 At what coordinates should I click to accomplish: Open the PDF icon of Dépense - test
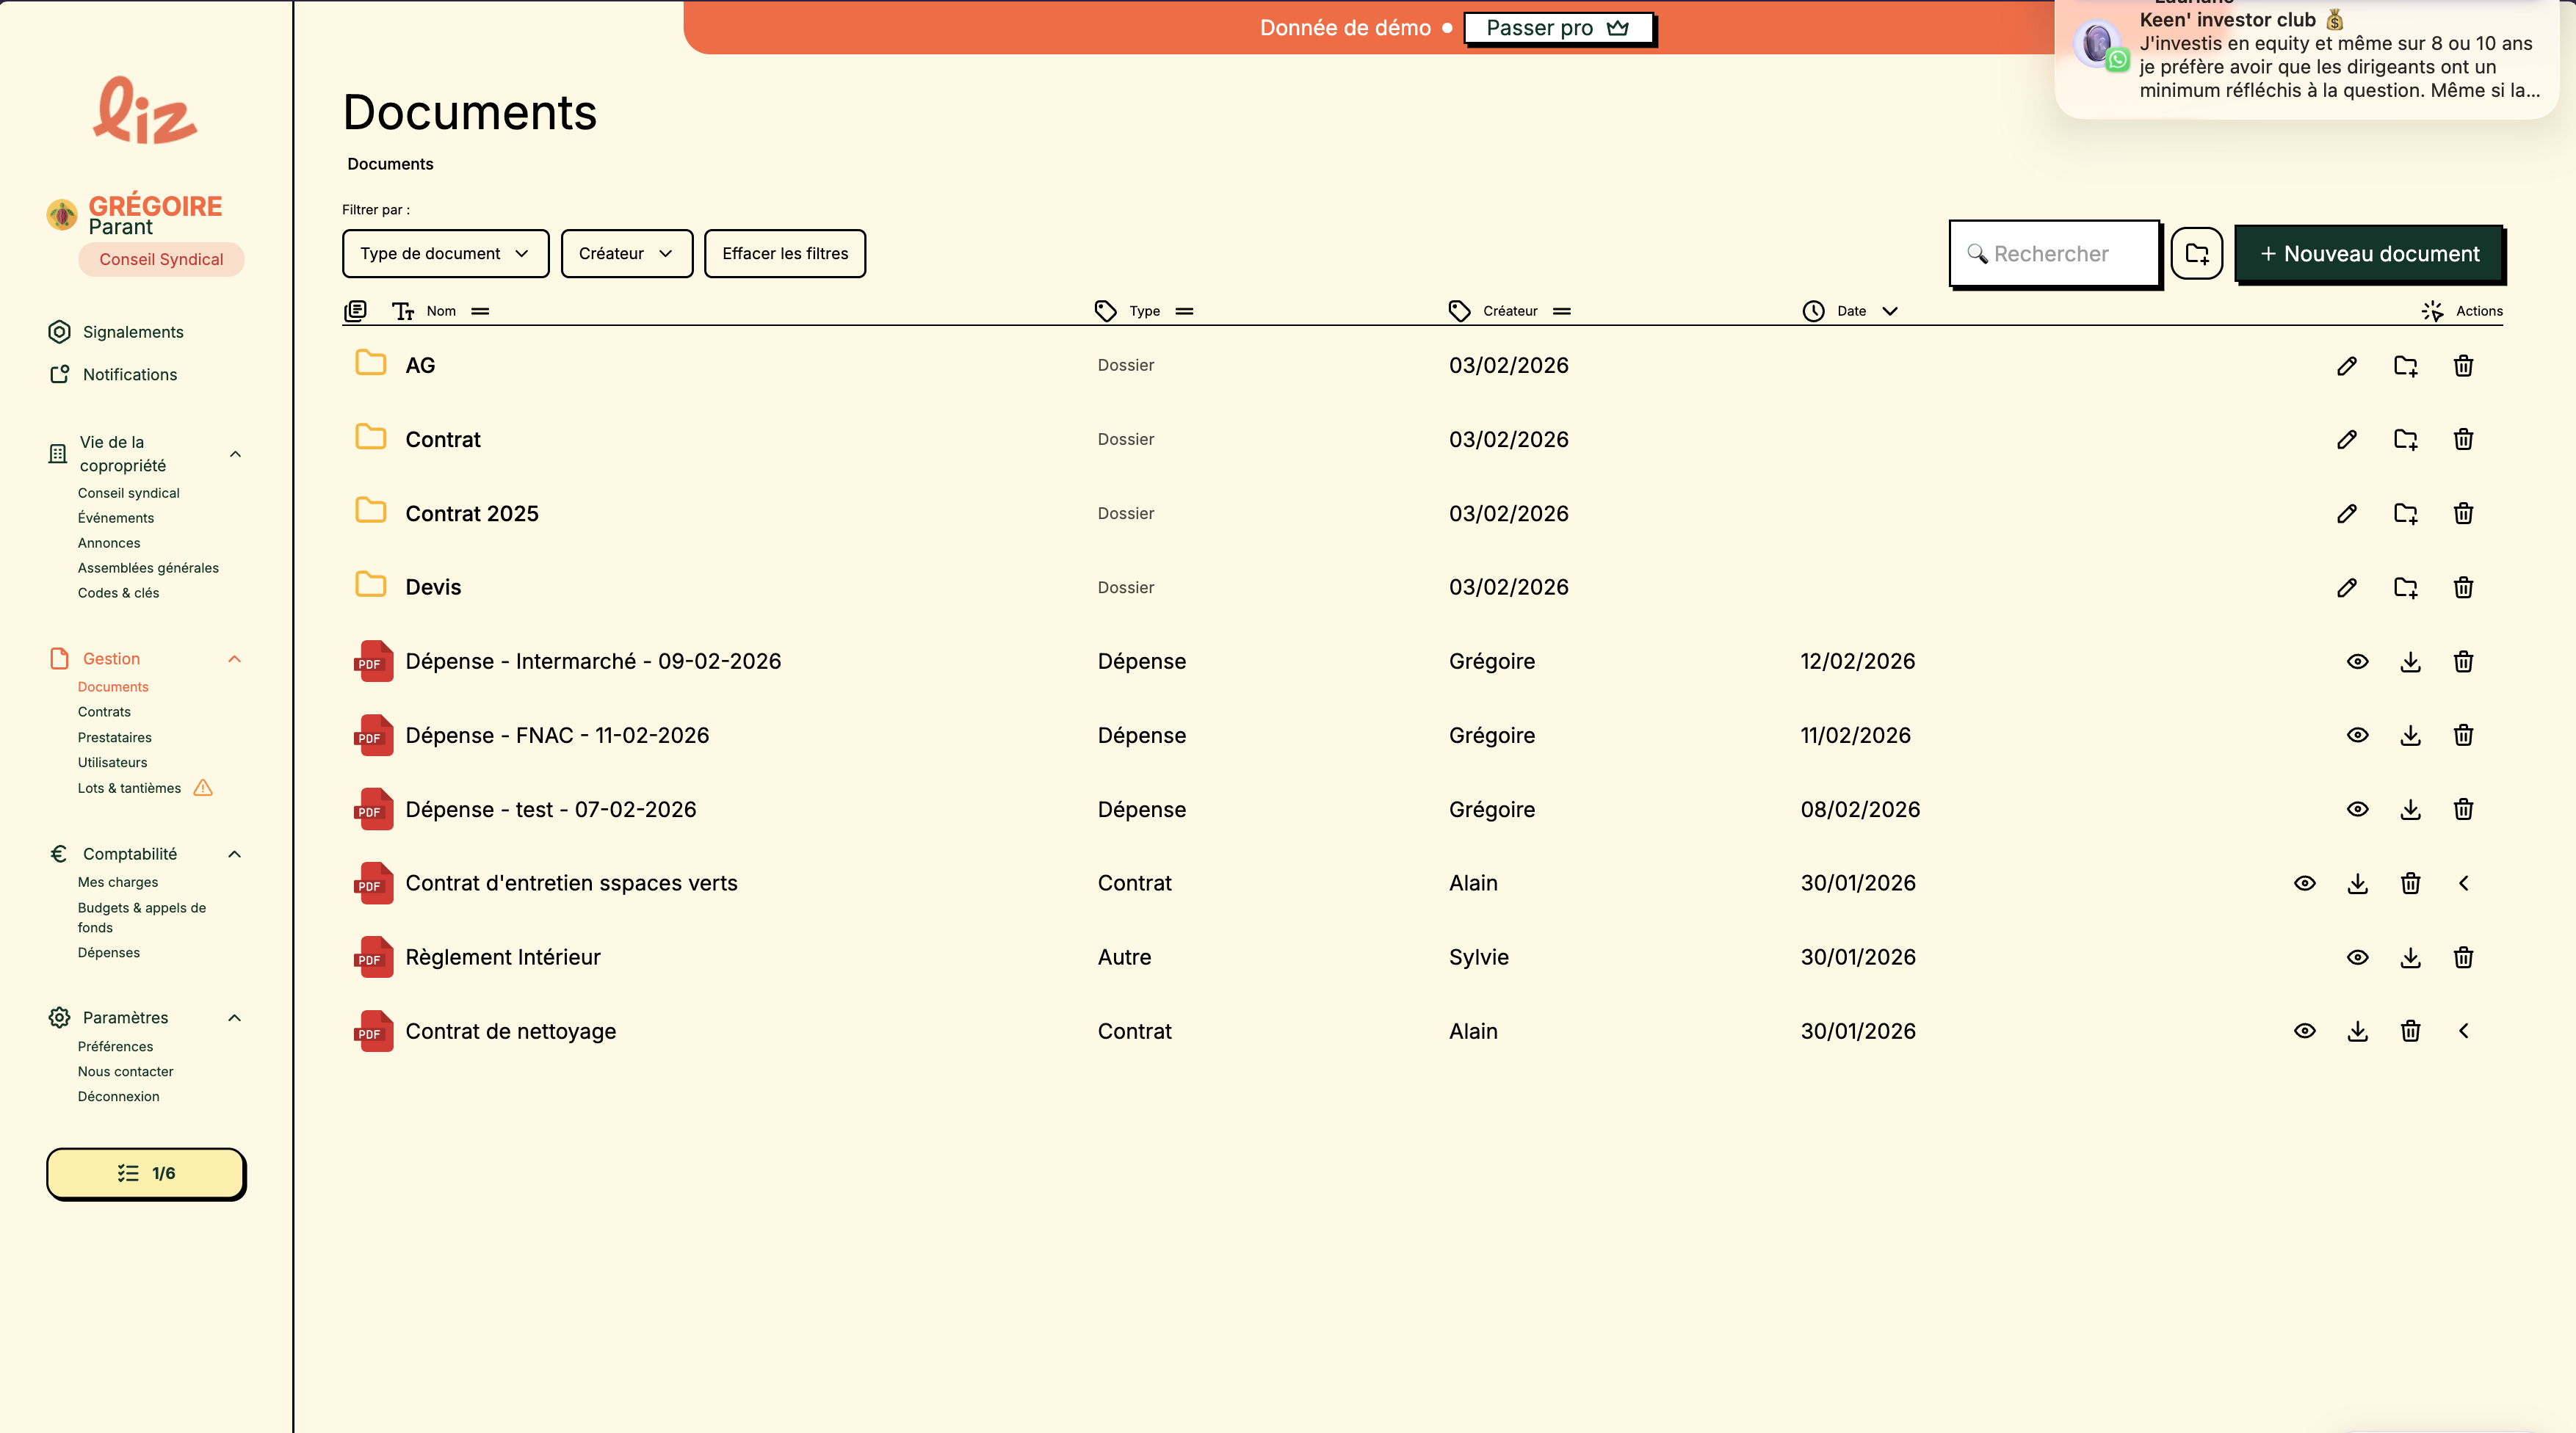[x=373, y=809]
